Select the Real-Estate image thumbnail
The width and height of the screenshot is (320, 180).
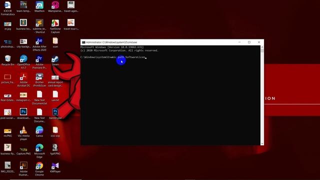point(8,95)
